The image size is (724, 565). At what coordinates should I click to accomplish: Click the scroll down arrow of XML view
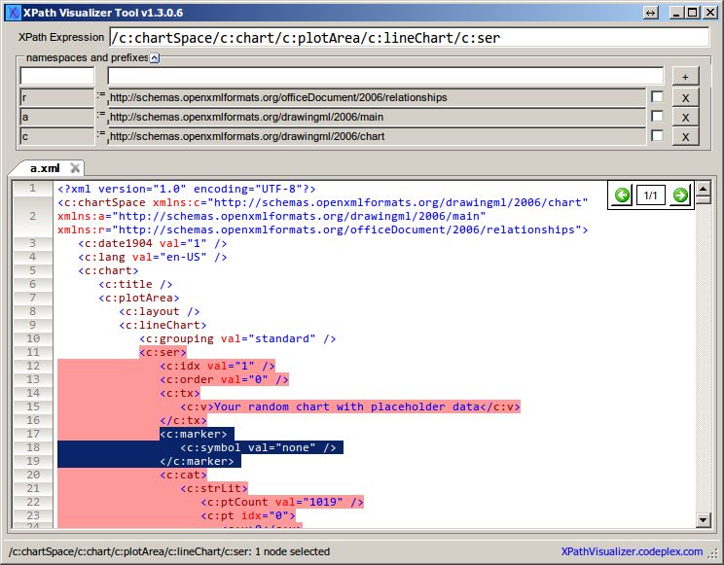pos(703,520)
